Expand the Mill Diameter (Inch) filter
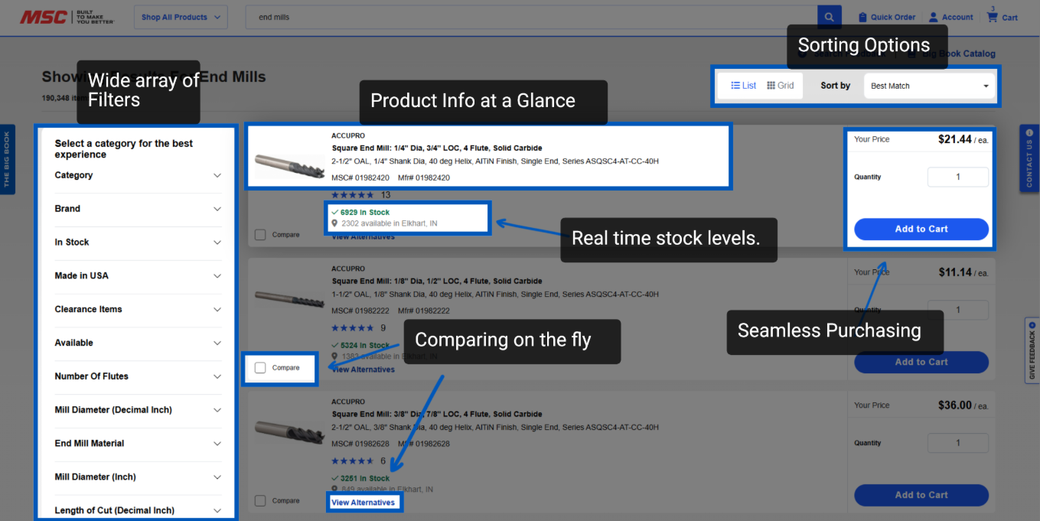Image resolution: width=1040 pixels, height=521 pixels. (138, 477)
